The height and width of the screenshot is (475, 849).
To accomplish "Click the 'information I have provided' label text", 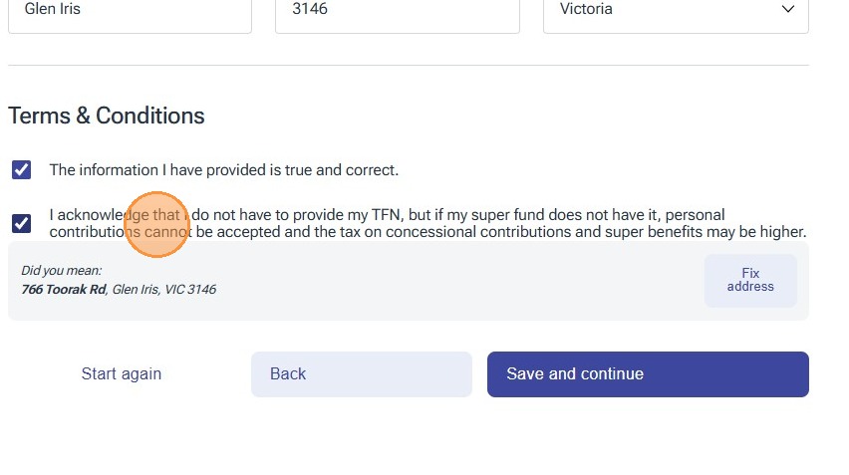I will click(223, 170).
